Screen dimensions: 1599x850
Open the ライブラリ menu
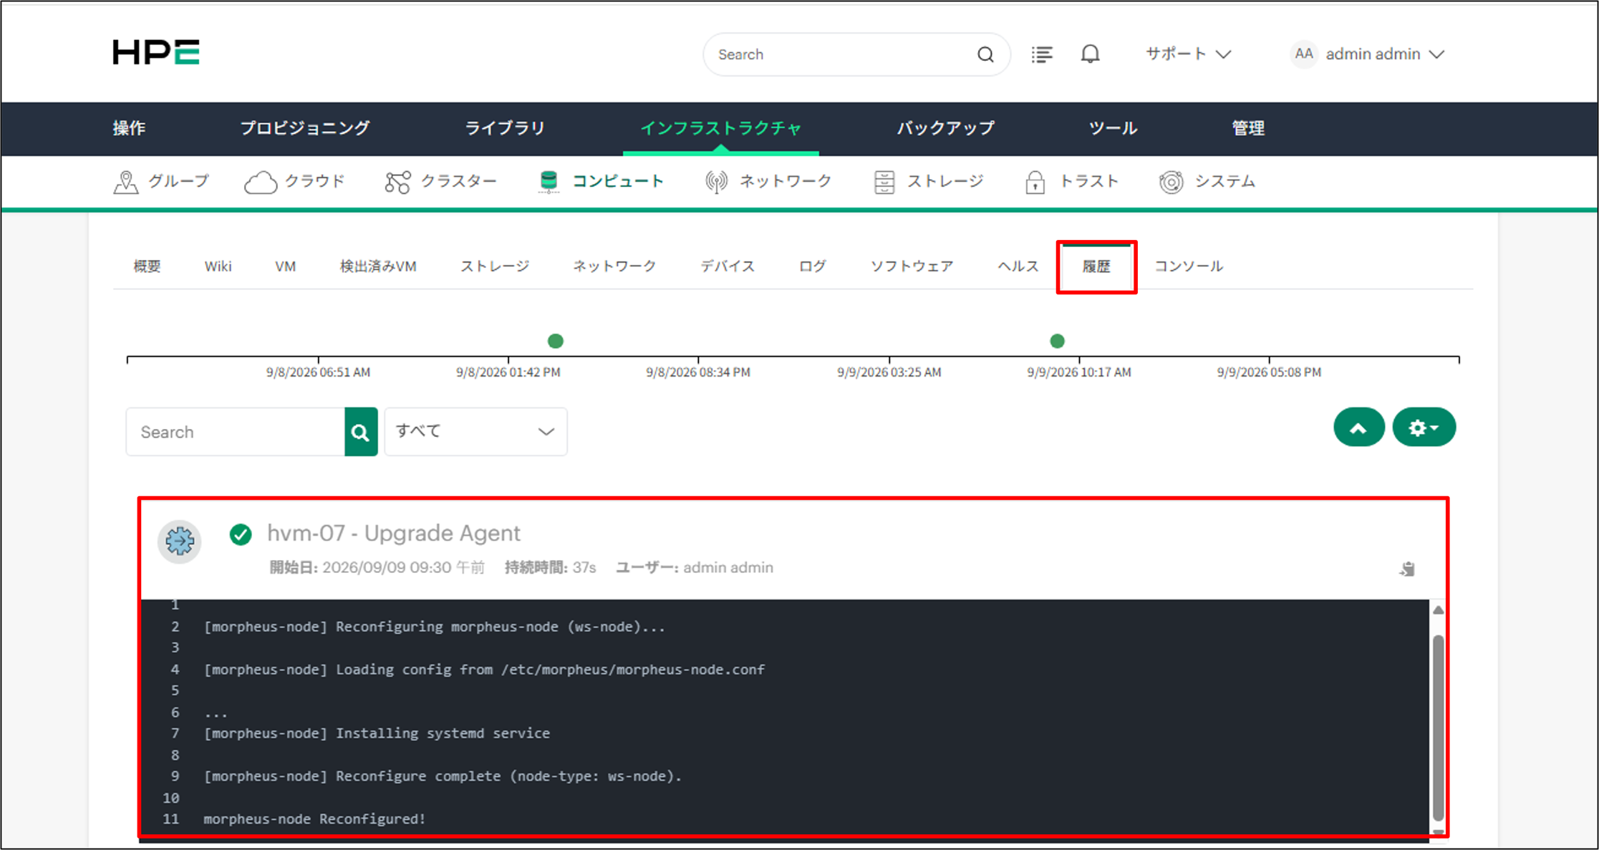click(x=505, y=128)
